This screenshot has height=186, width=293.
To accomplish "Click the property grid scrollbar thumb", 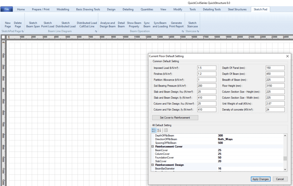I will pos(285,158).
